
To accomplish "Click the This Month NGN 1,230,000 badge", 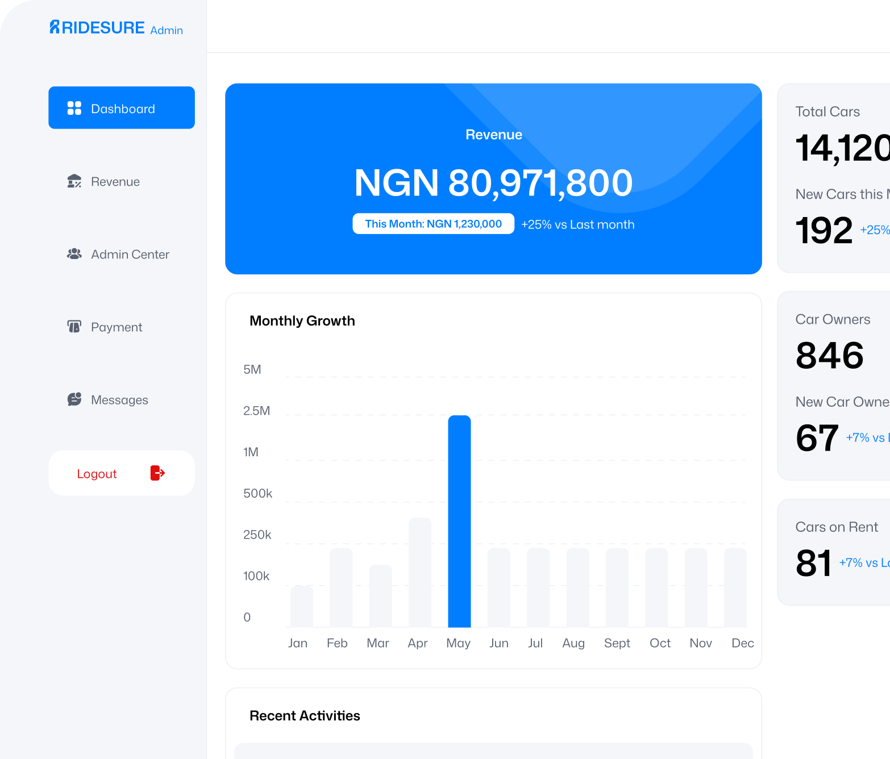I will (433, 224).
